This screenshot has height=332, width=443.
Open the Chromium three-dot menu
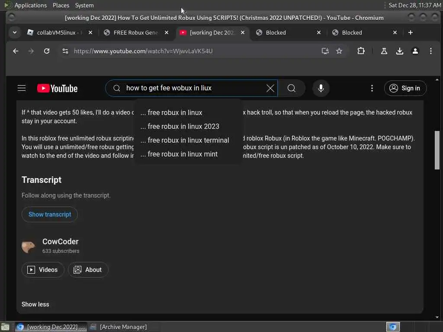(430, 51)
